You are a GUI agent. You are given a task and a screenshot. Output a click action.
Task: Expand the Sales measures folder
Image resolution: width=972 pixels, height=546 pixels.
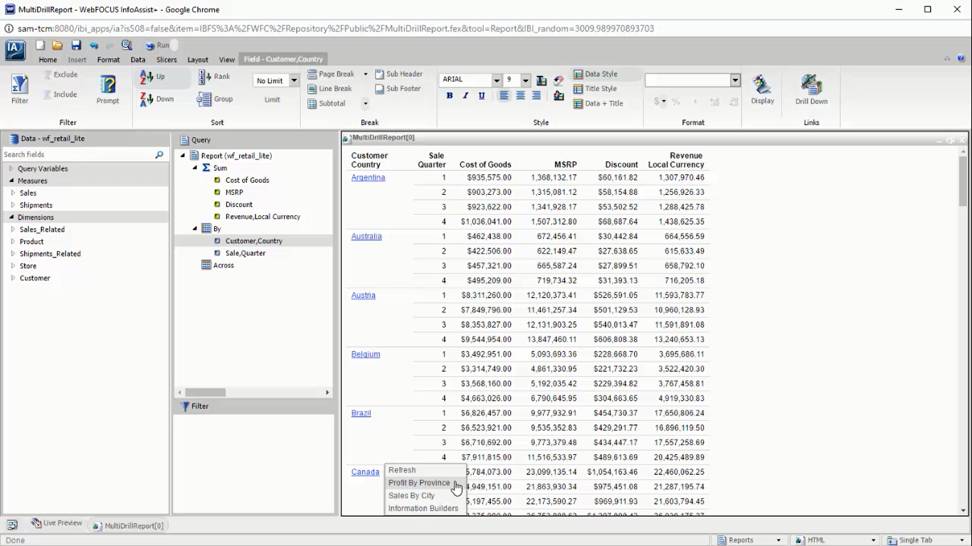13,193
